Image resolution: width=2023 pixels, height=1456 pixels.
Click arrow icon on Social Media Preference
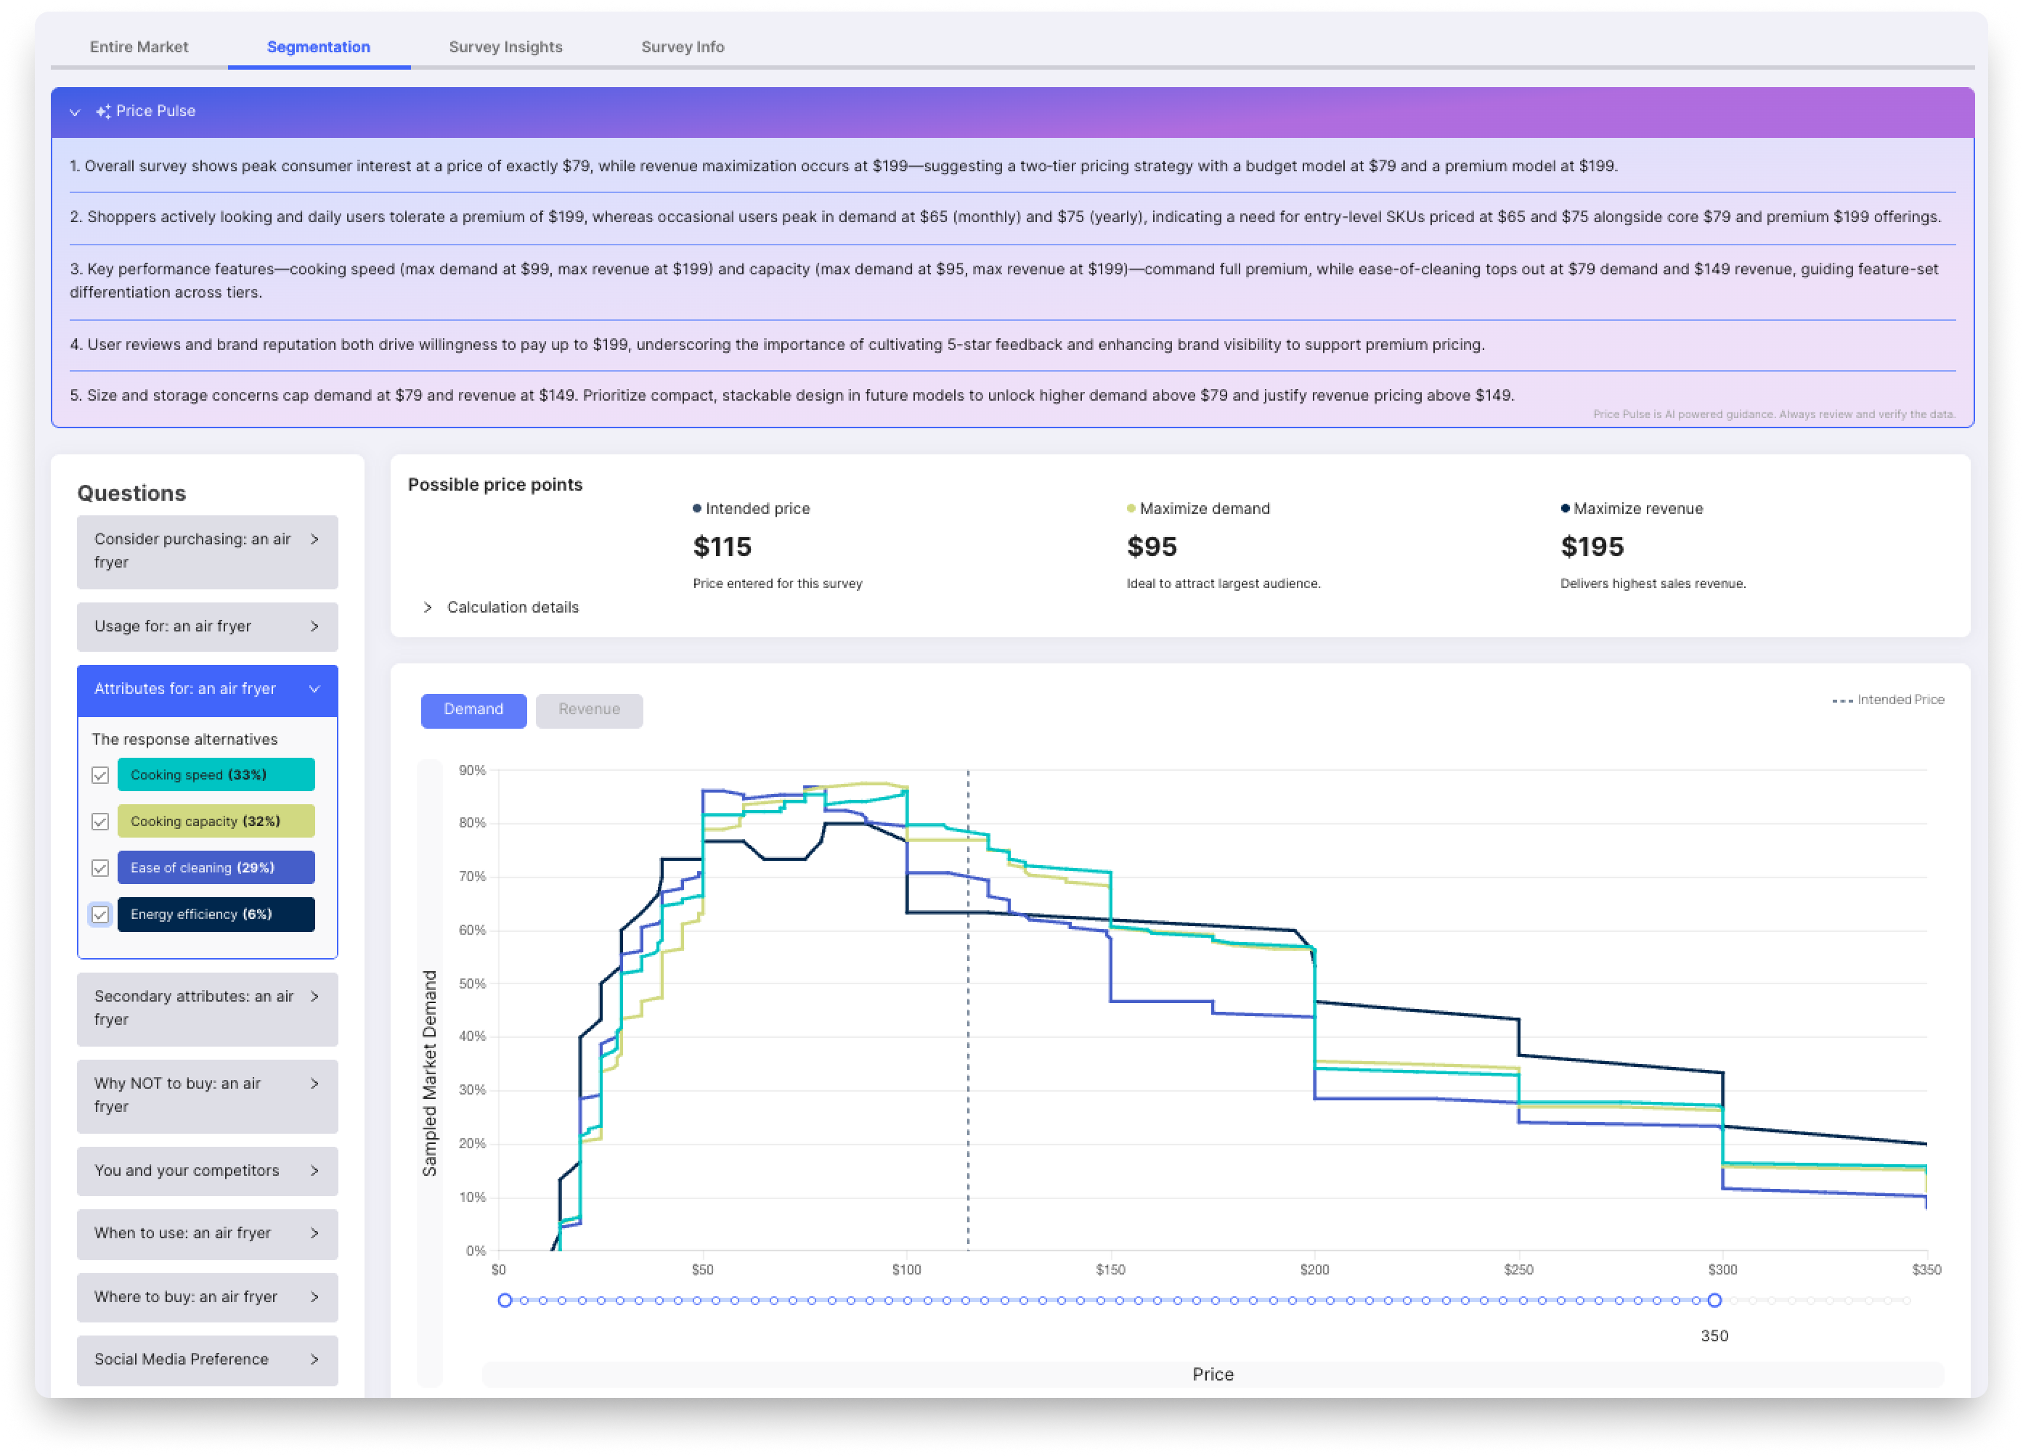[x=314, y=1359]
